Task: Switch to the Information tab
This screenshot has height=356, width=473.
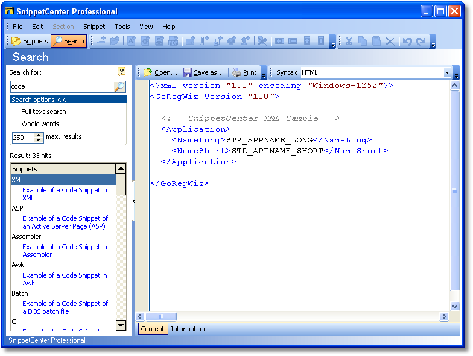Action: (x=188, y=329)
